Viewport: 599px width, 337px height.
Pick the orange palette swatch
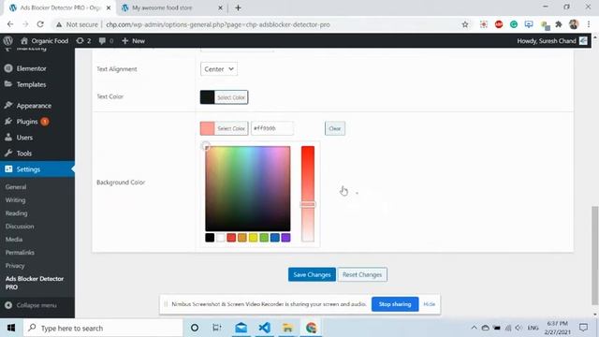(242, 237)
